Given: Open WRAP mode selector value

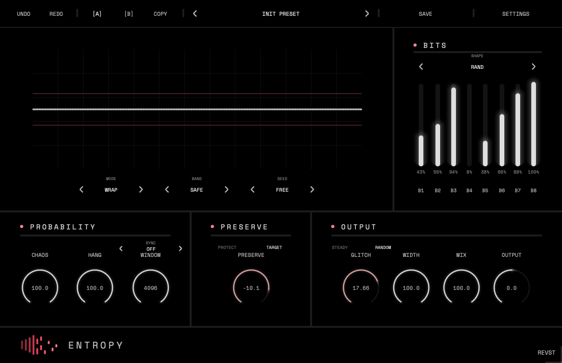Looking at the screenshot, I should (x=111, y=190).
